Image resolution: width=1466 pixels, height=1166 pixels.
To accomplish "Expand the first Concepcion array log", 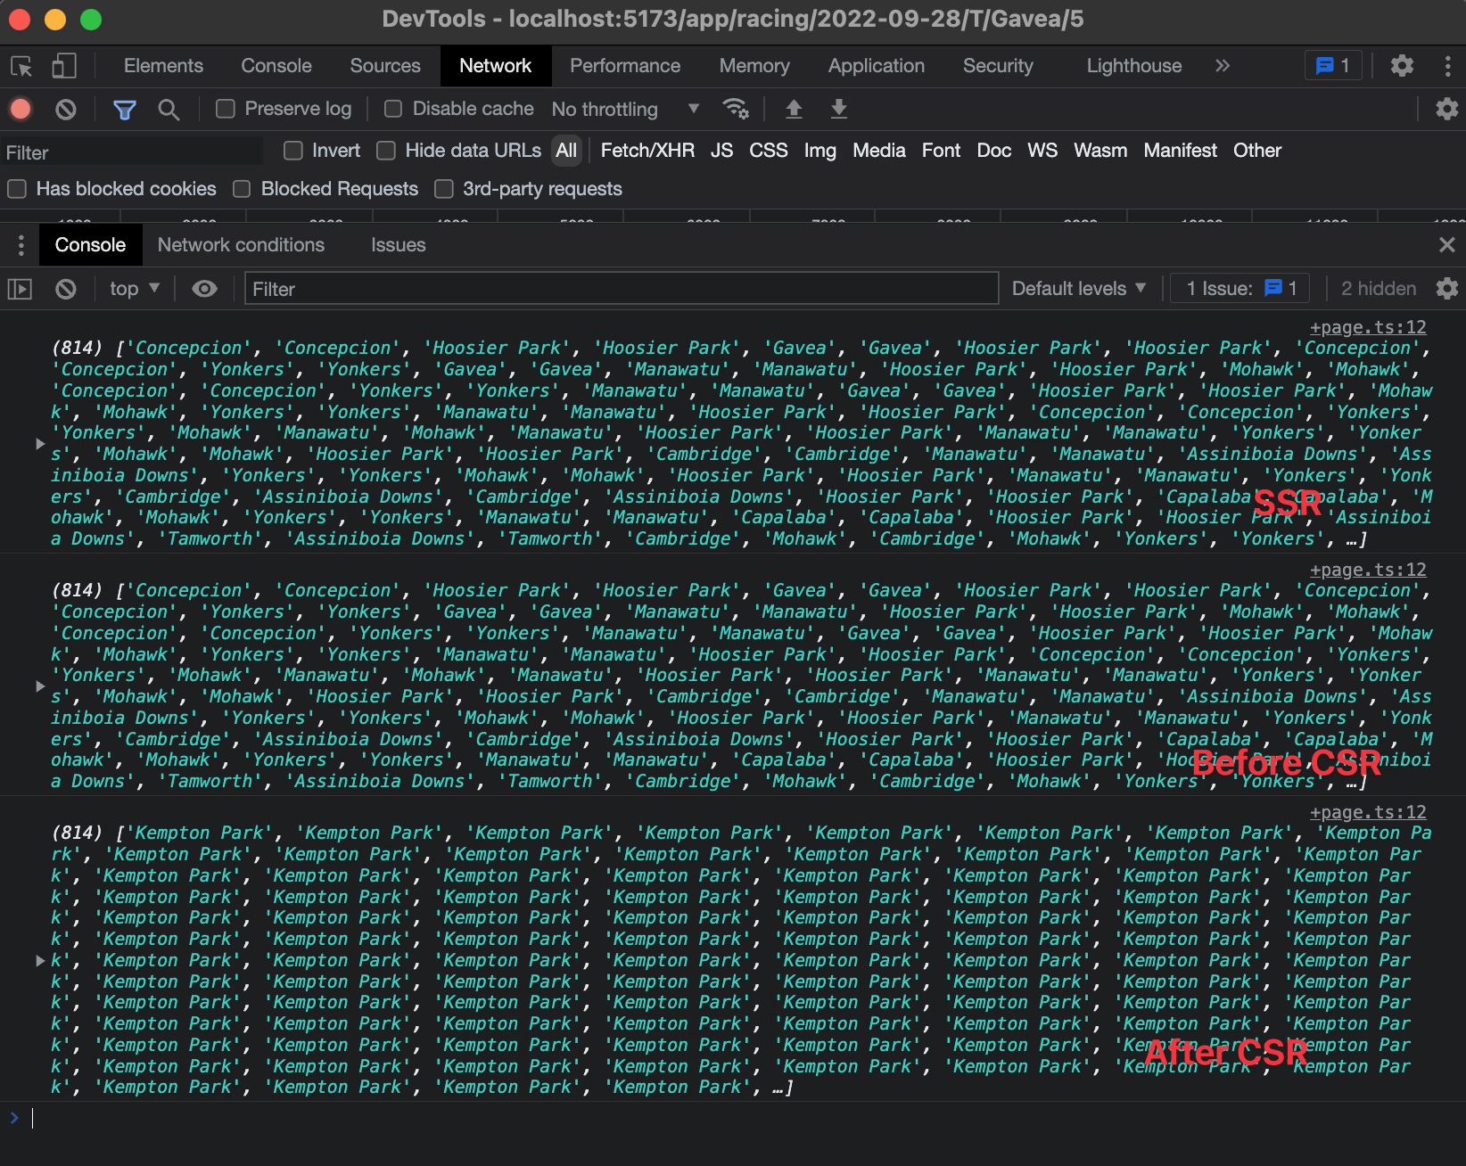I will [40, 444].
